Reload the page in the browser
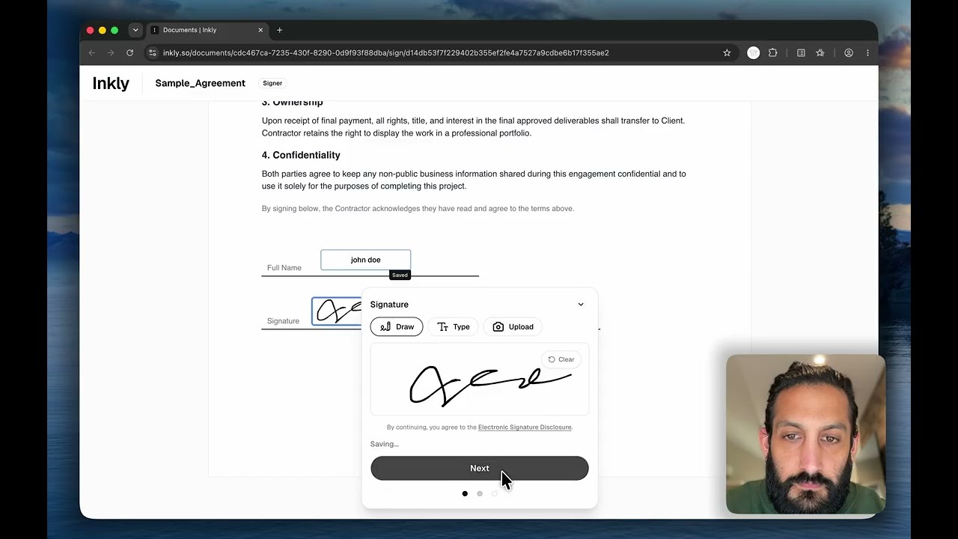Screen dimensions: 958x539 point(129,53)
